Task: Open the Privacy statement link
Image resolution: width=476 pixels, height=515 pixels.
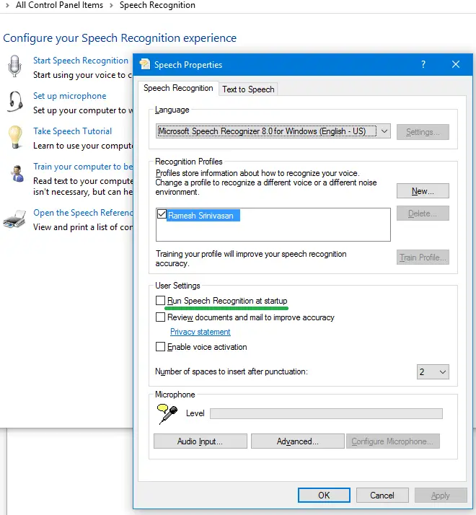Action: click(200, 332)
